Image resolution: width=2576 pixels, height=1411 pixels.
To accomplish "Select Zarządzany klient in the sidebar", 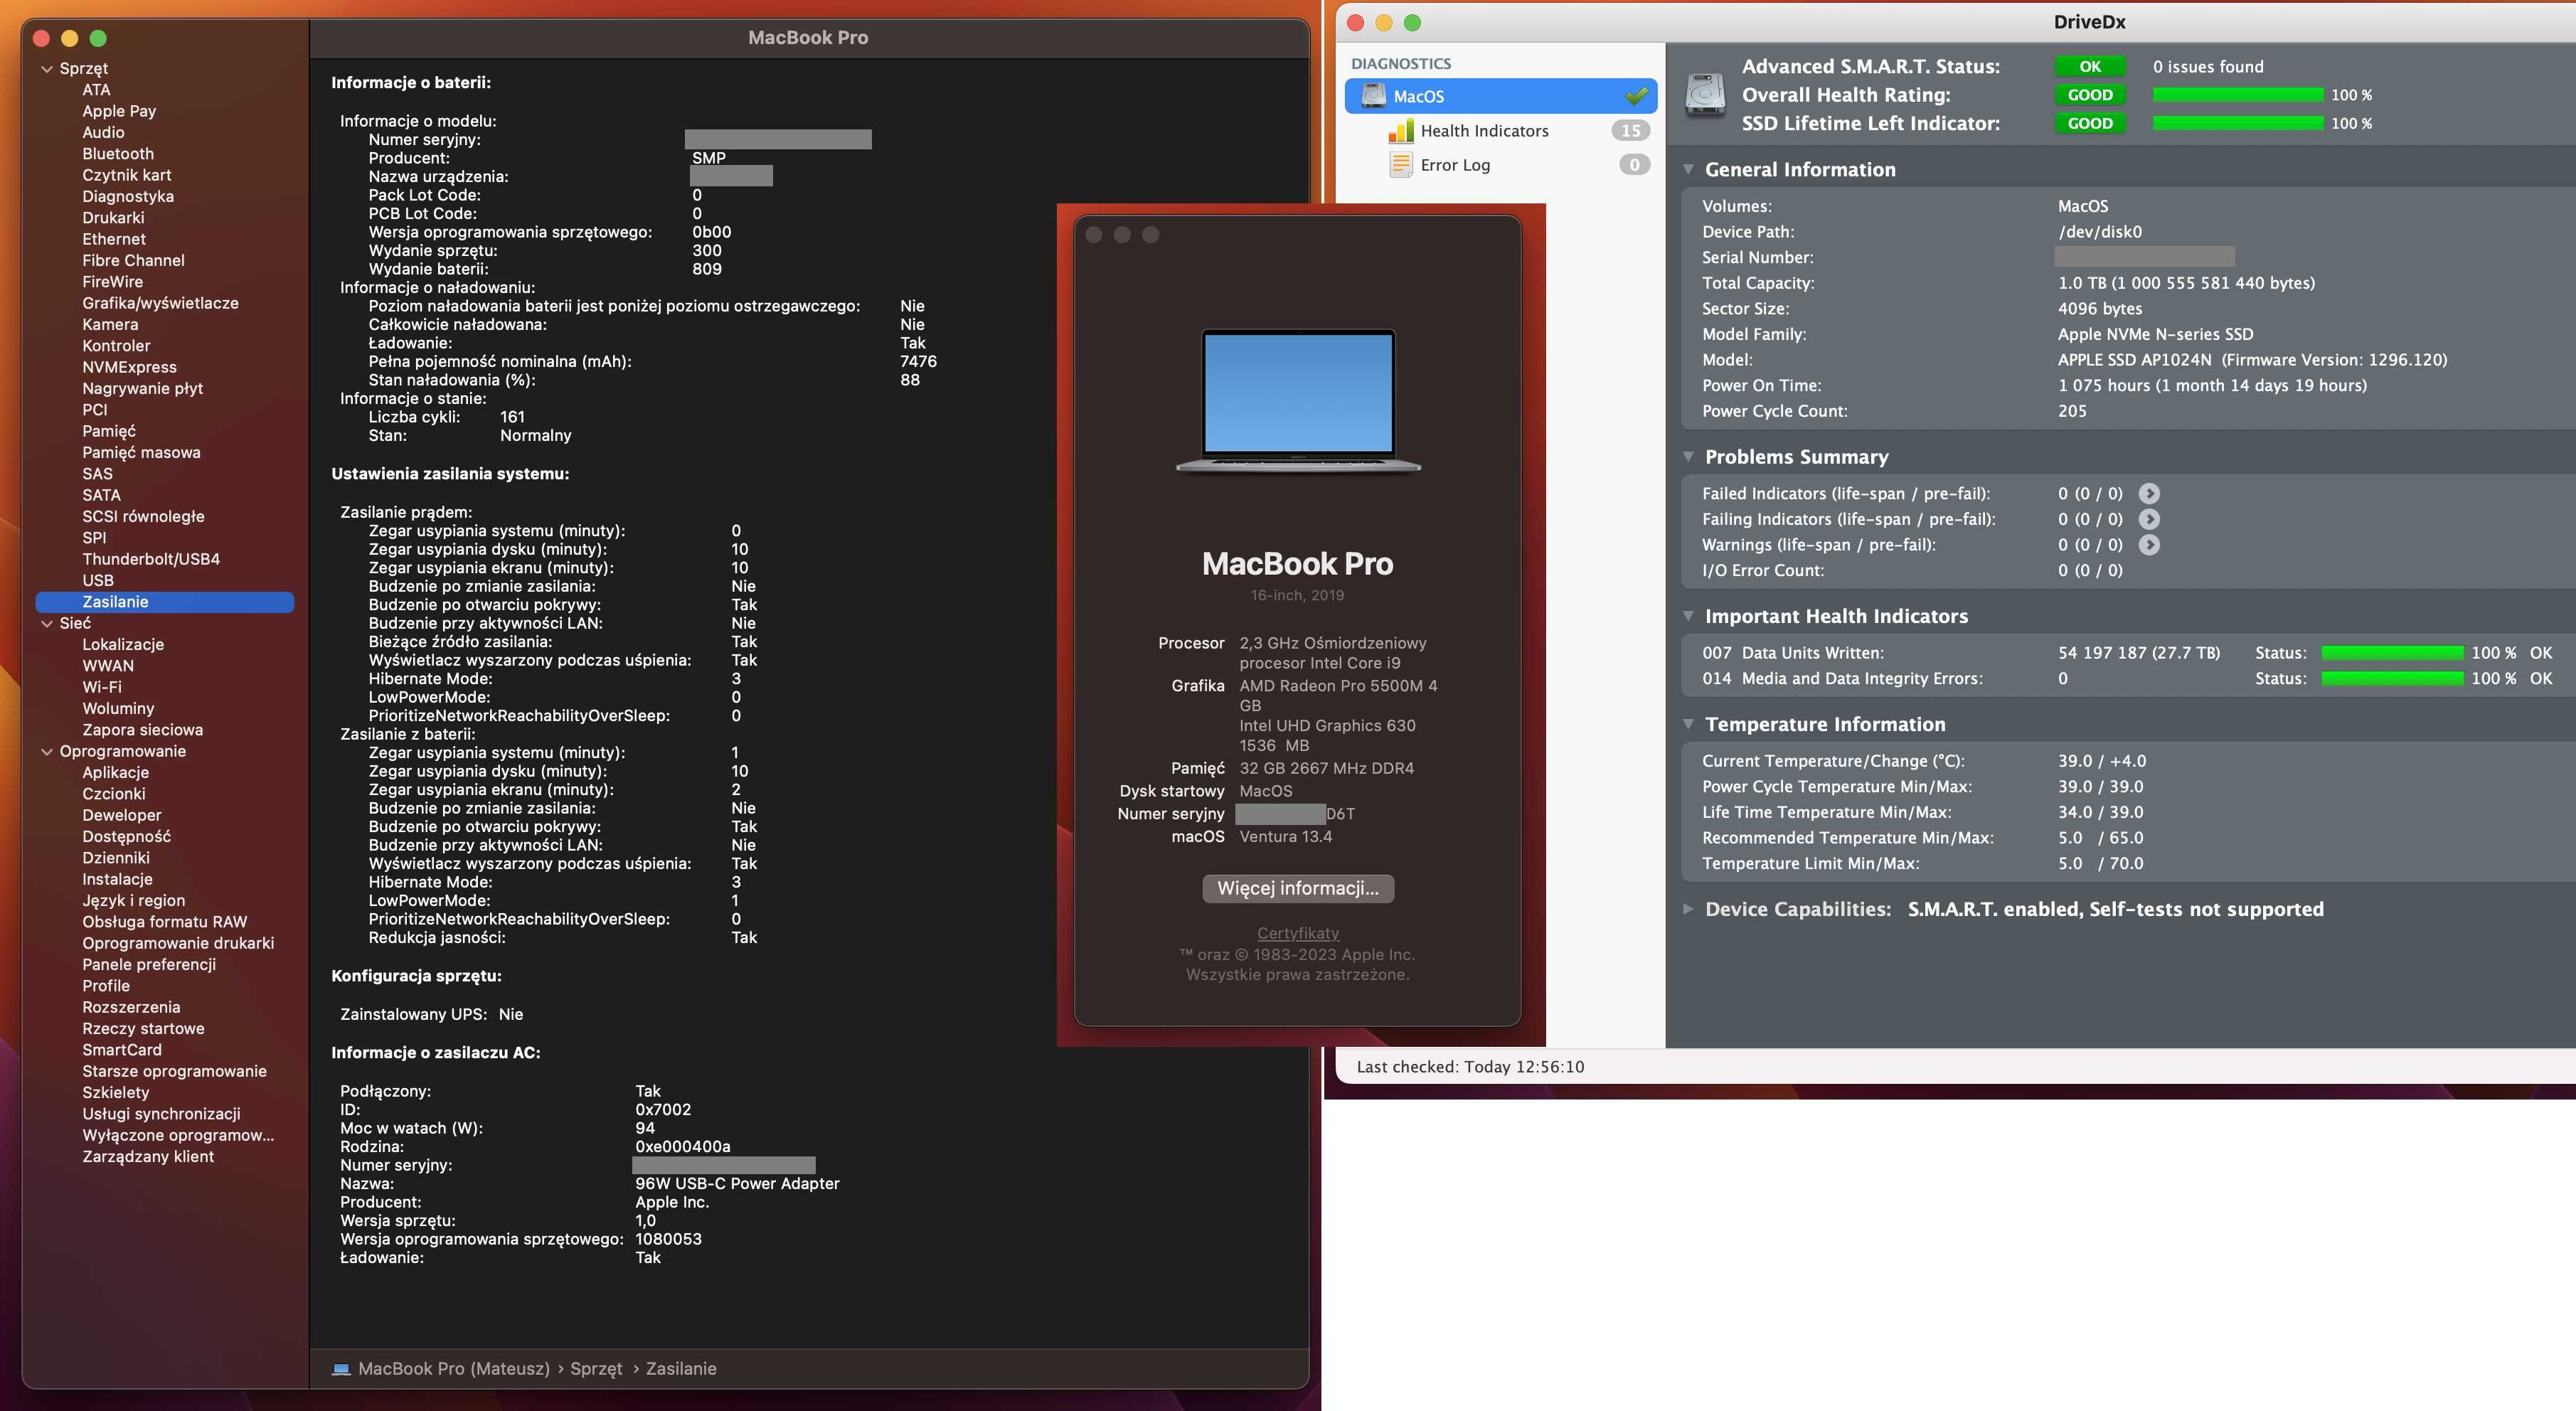I will [x=148, y=1157].
